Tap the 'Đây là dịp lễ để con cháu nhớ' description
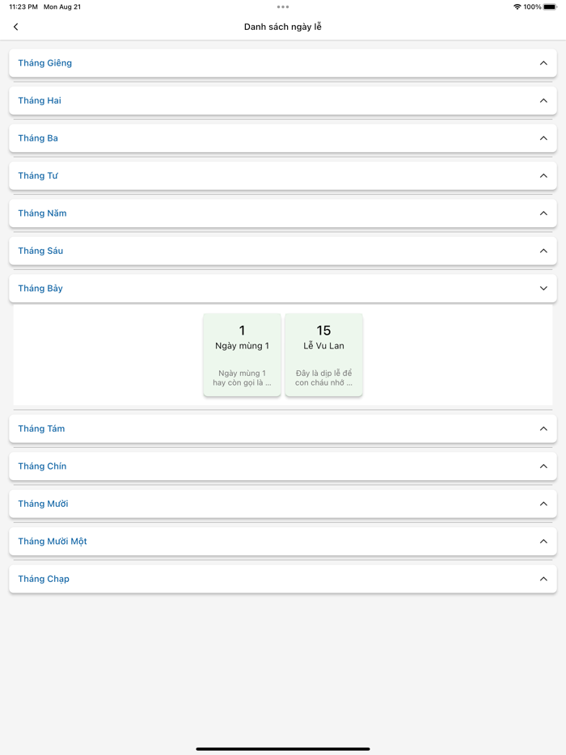This screenshot has height=755, width=566. [x=323, y=378]
